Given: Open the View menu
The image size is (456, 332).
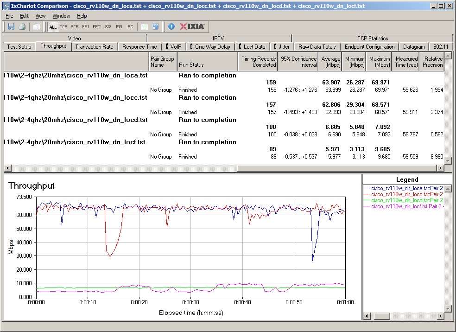Looking at the screenshot, I should (x=40, y=16).
